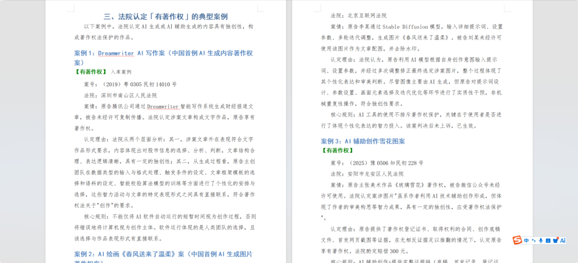Viewport: 578px width, 263px height.
Task: Open the Ai assistant on the IME bar
Action: (x=563, y=241)
